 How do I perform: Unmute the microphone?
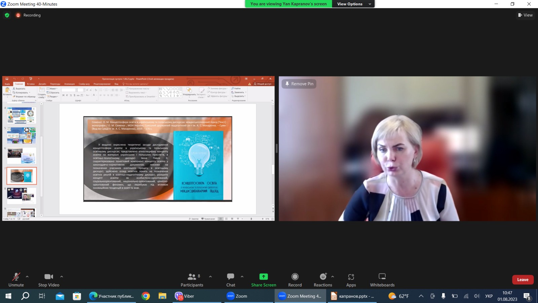tap(16, 280)
